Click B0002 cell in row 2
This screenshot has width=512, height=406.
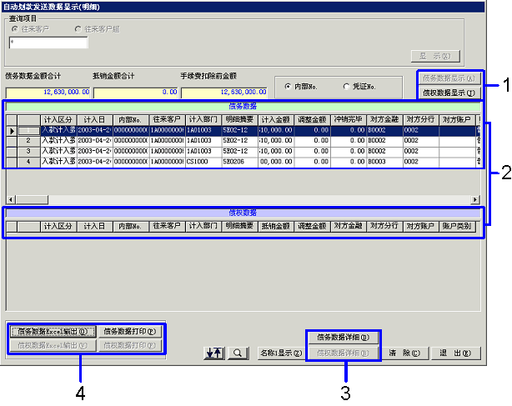tap(384, 141)
